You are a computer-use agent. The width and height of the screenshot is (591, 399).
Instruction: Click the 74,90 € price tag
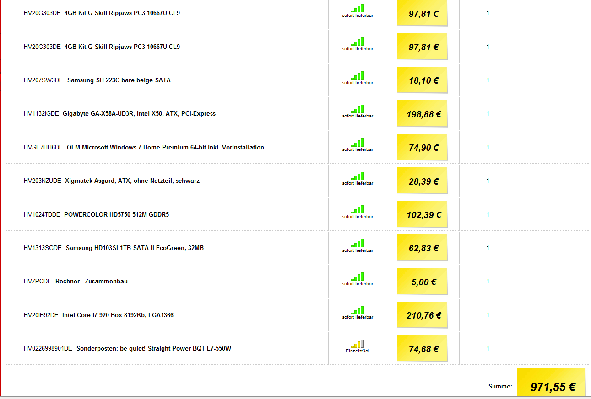[x=422, y=148]
